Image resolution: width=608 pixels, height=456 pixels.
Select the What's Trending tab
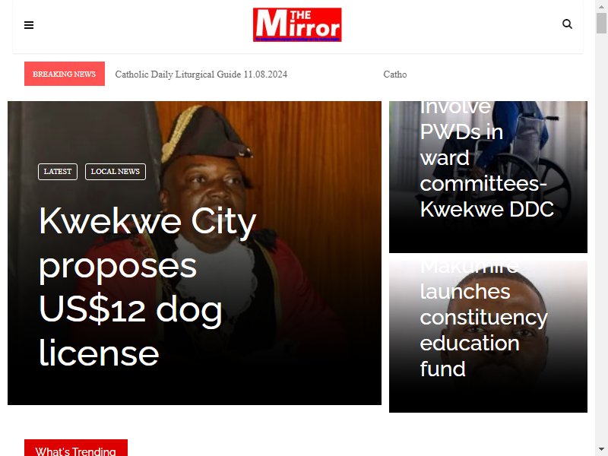click(76, 449)
